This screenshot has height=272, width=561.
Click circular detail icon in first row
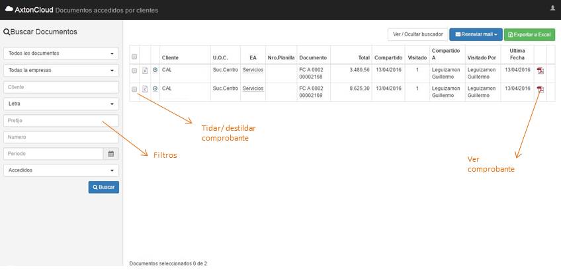[x=155, y=70]
